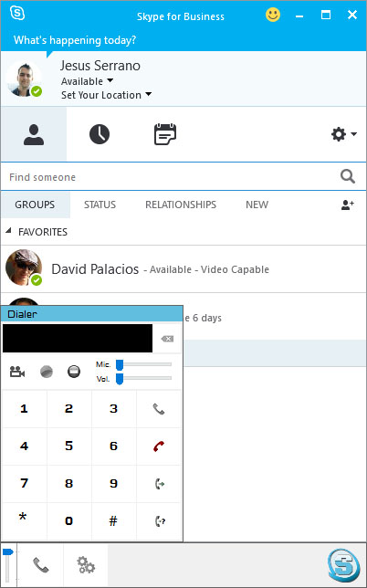Dial digit 5 on keypad
Viewport: 367px width, 588px height.
coord(69,446)
